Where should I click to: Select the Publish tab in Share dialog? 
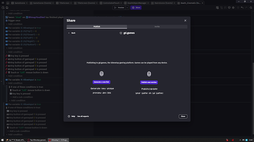pyautogui.click(x=97, y=27)
